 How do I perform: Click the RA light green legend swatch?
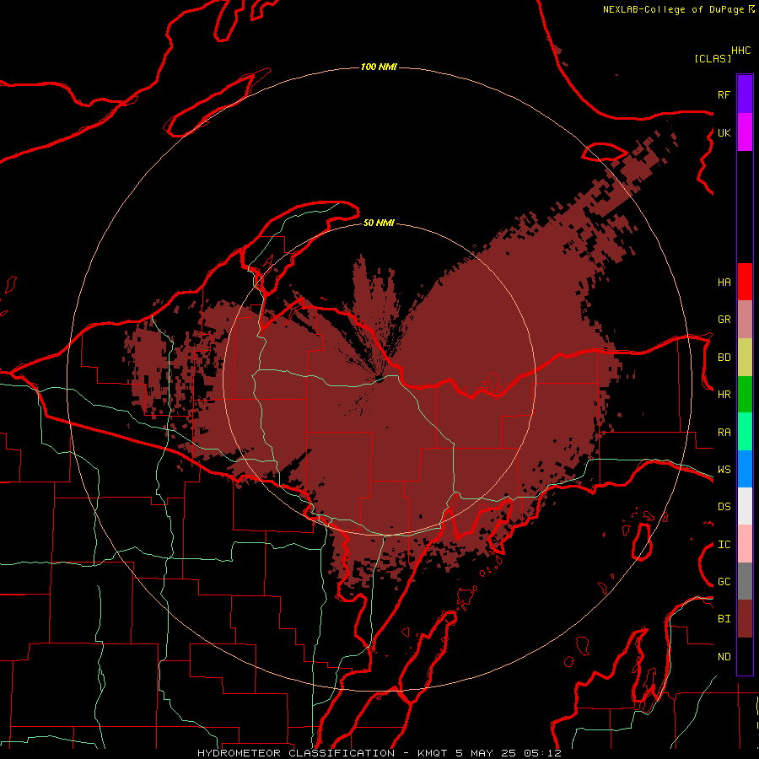click(745, 432)
